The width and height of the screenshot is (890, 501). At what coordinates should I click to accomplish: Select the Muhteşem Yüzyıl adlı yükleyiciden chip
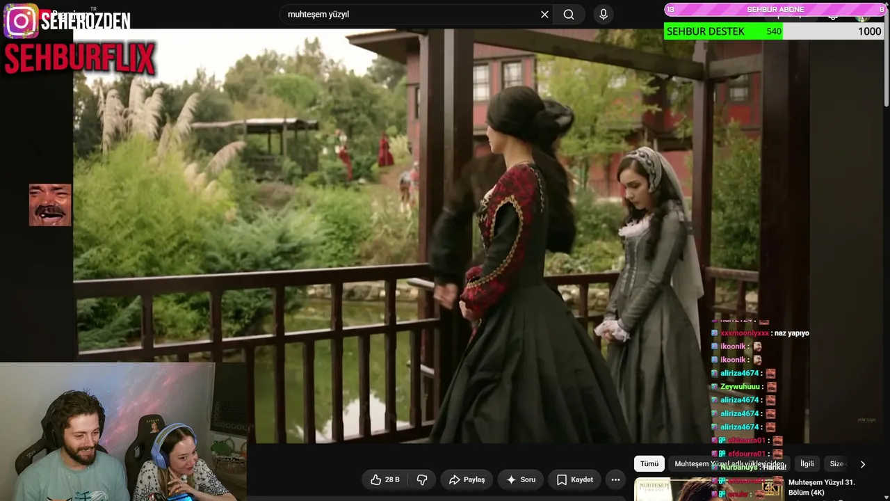coord(729,463)
